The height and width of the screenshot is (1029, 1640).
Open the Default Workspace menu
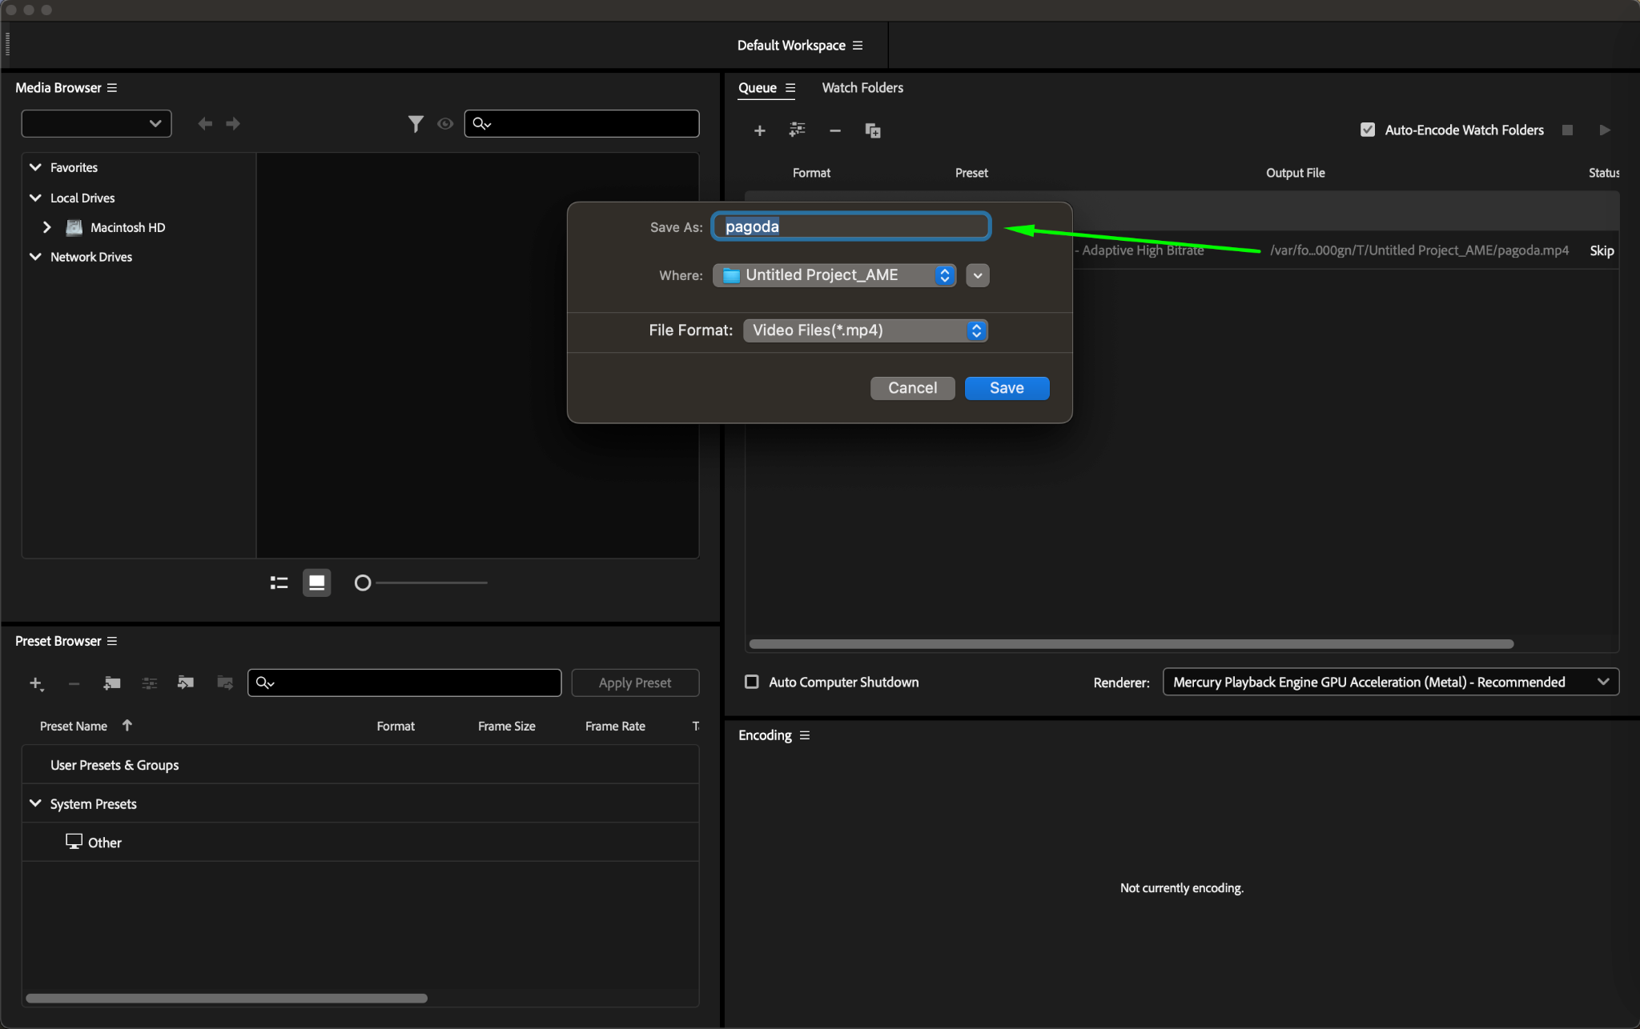[858, 46]
